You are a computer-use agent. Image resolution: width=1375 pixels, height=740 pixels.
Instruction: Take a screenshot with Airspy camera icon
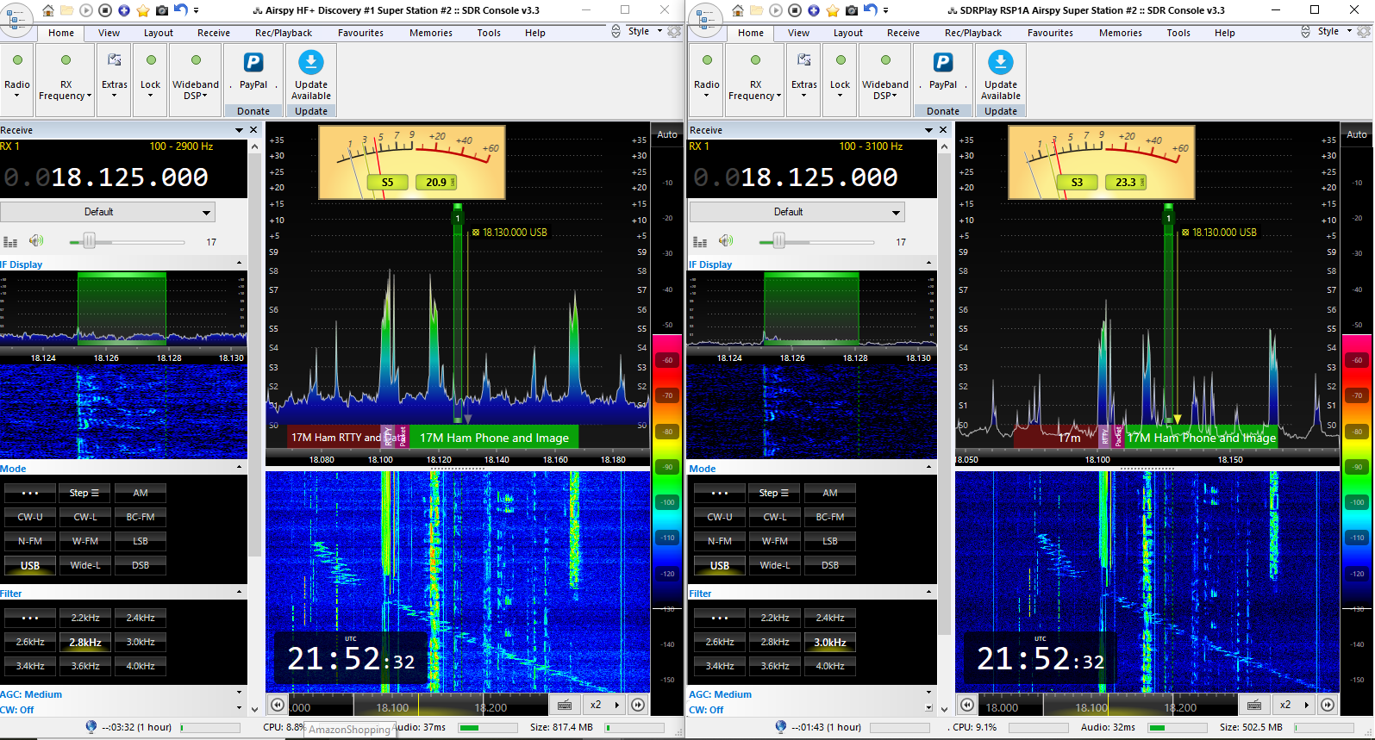(x=162, y=10)
